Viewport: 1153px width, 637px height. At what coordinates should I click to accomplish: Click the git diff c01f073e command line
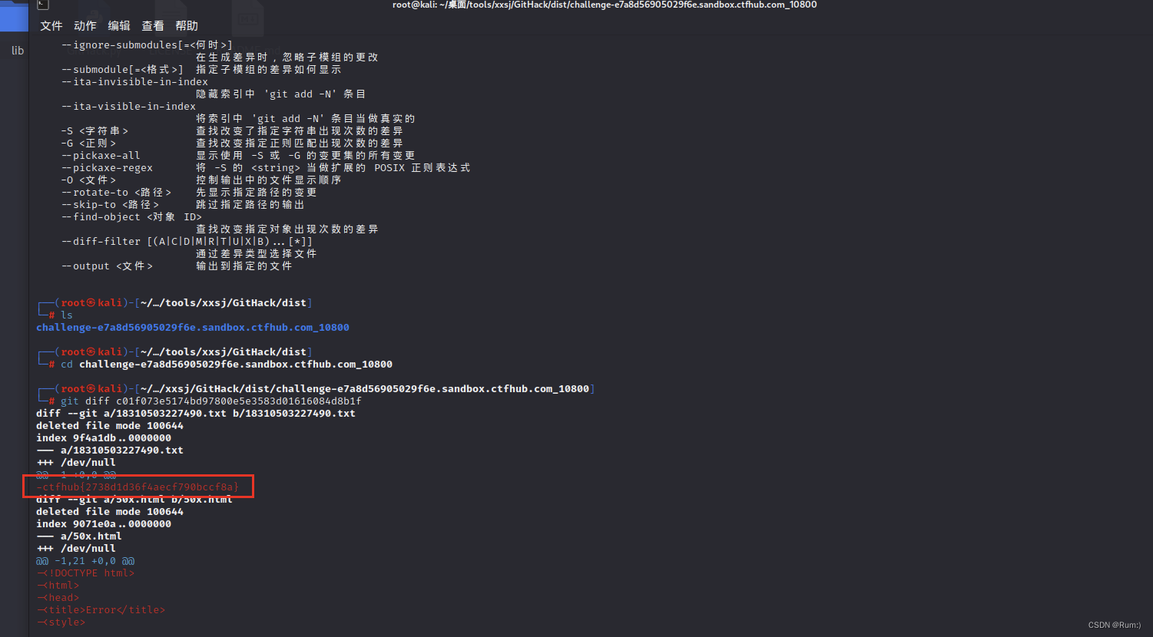(211, 401)
